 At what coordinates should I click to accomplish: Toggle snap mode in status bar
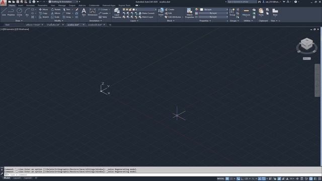(231, 179)
